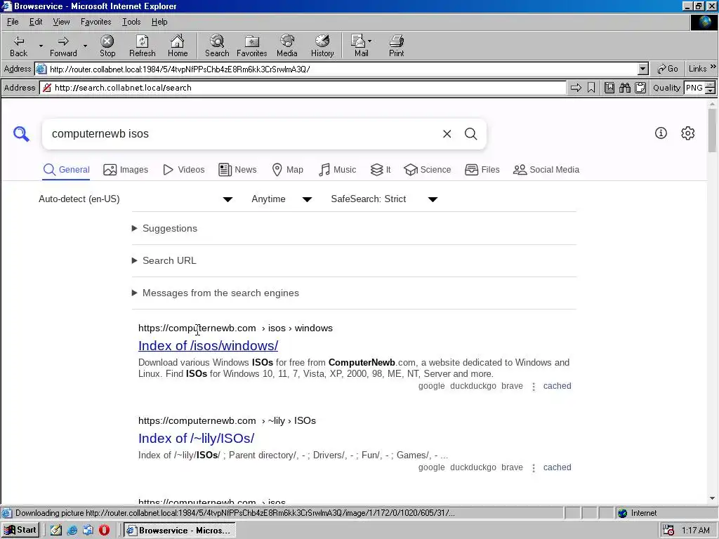The height and width of the screenshot is (539, 719).
Task: Launch Internet Explorer from quick launch
Action: 72,531
